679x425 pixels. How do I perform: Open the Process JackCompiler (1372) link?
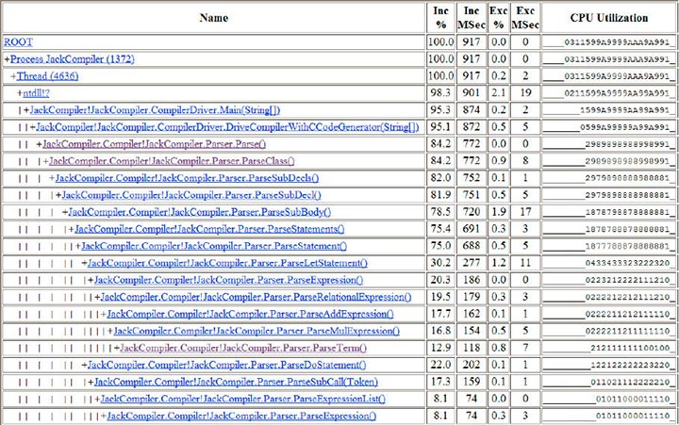point(73,59)
